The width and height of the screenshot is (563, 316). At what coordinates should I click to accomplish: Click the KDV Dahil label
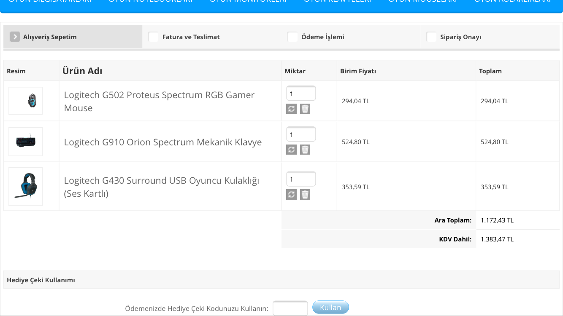455,239
